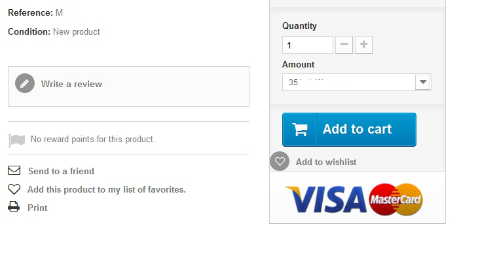Open the Amount dropdown arrow
This screenshot has width=478, height=262.
pyautogui.click(x=423, y=83)
